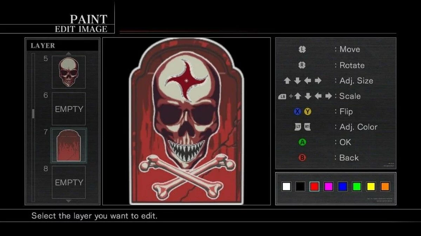Screen dimensions: 421x236
Task: Click the green A button icon for OK
Action: [x=302, y=142]
